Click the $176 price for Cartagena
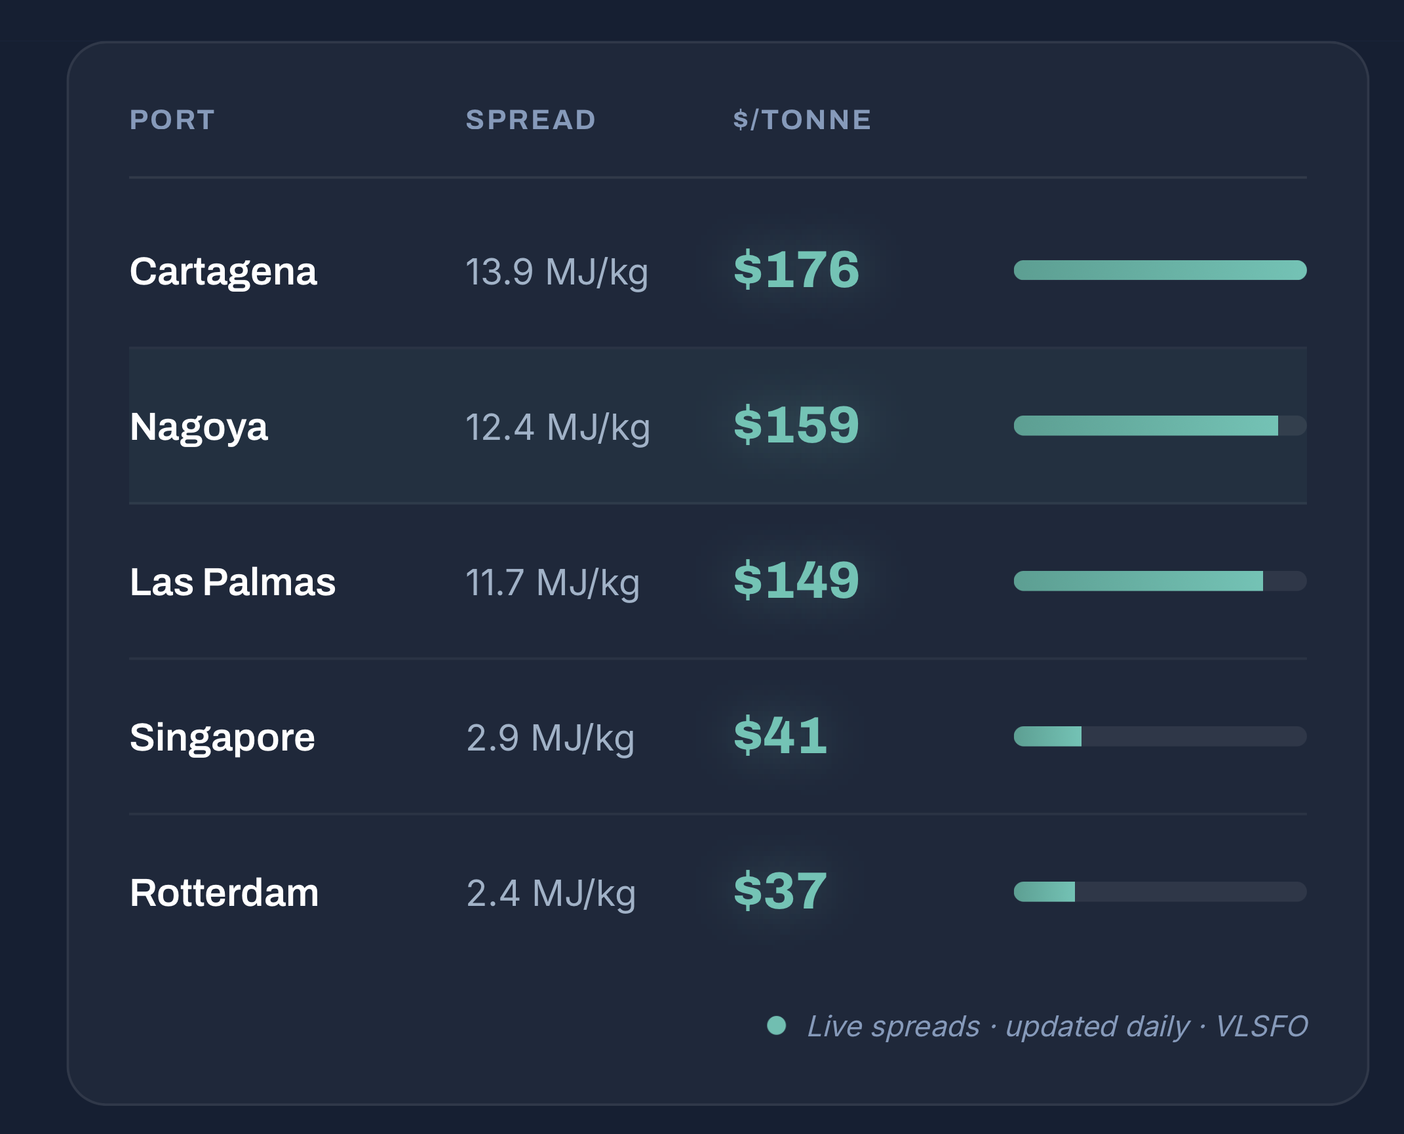The image size is (1404, 1134). 796,269
